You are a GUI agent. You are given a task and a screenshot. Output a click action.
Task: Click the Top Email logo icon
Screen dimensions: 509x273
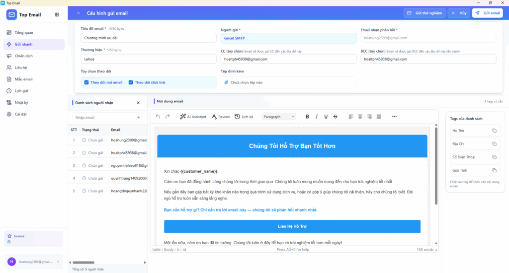12,14
